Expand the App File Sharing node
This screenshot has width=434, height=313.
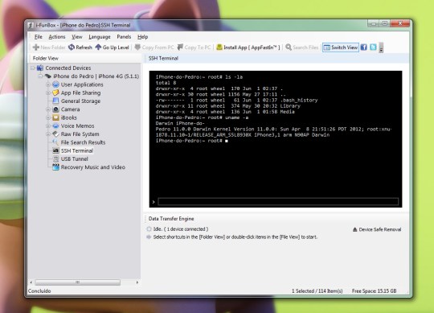tap(48, 93)
